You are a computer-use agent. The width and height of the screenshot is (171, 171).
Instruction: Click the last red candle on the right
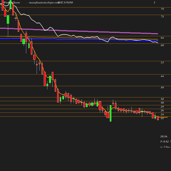tap(158, 118)
